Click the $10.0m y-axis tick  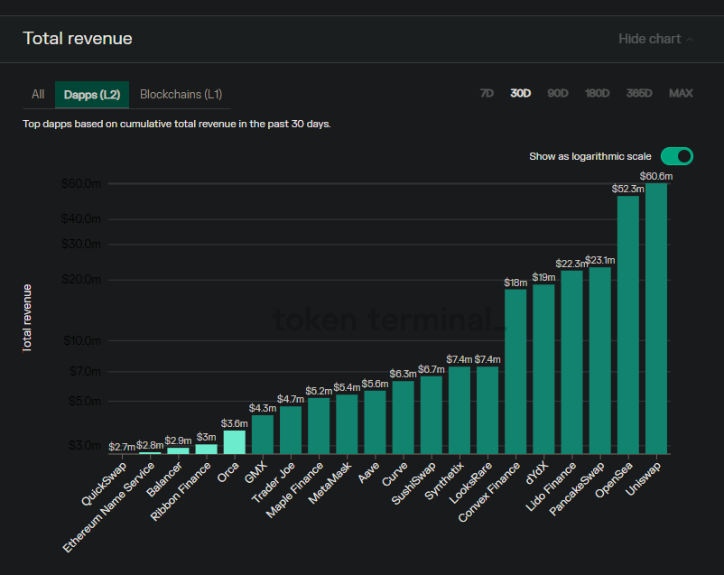click(x=82, y=341)
